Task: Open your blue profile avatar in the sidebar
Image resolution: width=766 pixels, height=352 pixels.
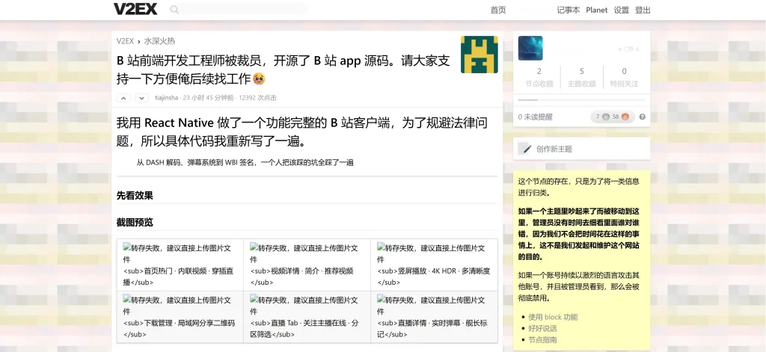Action: pyautogui.click(x=530, y=48)
